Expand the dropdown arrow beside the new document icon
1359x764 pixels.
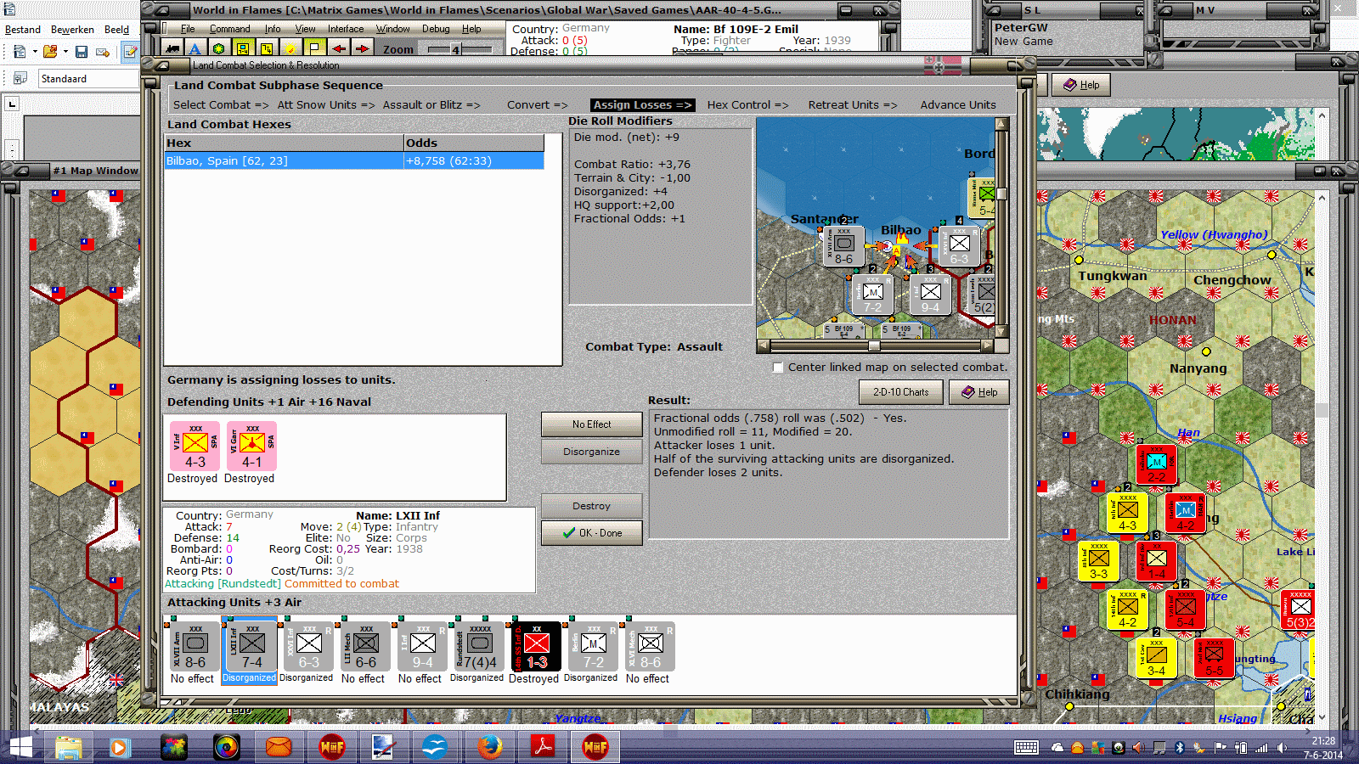coord(35,52)
